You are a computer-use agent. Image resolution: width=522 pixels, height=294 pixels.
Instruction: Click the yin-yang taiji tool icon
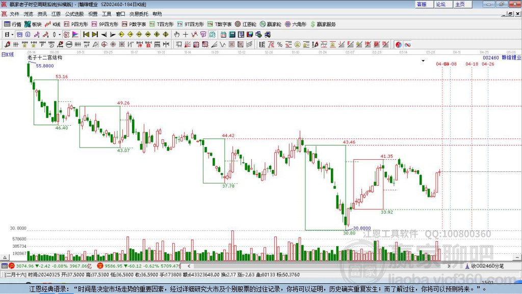pos(399,45)
